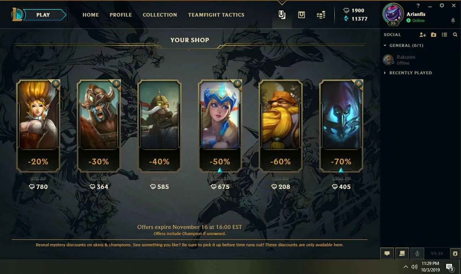Open the Online status dropdown
The height and width of the screenshot is (274, 461).
[x=416, y=21]
